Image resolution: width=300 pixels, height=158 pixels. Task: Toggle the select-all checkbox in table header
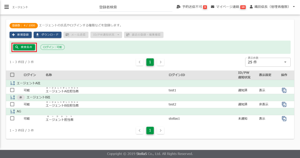(x=12, y=75)
